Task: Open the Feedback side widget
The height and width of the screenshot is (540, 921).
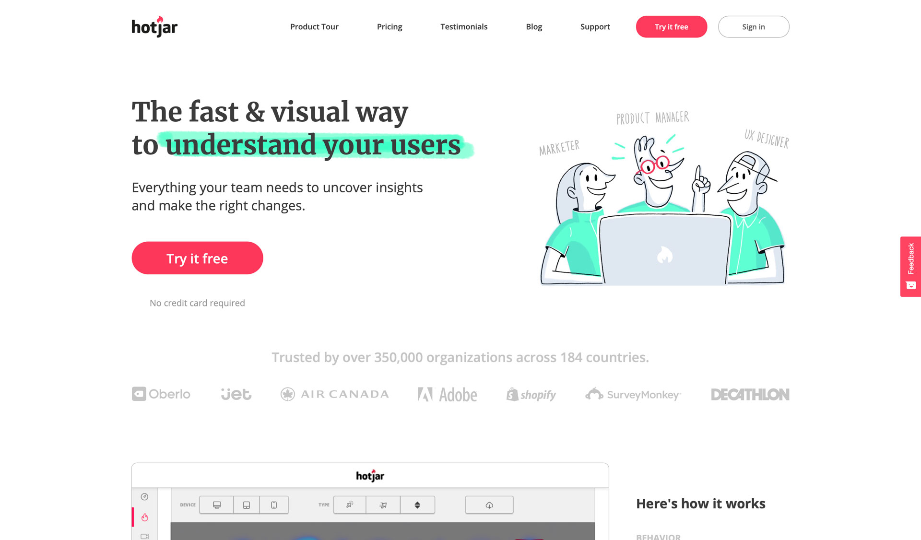Action: 910,266
